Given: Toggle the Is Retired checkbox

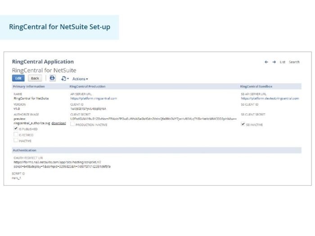Looking at the screenshot, I should [x=16, y=134].
